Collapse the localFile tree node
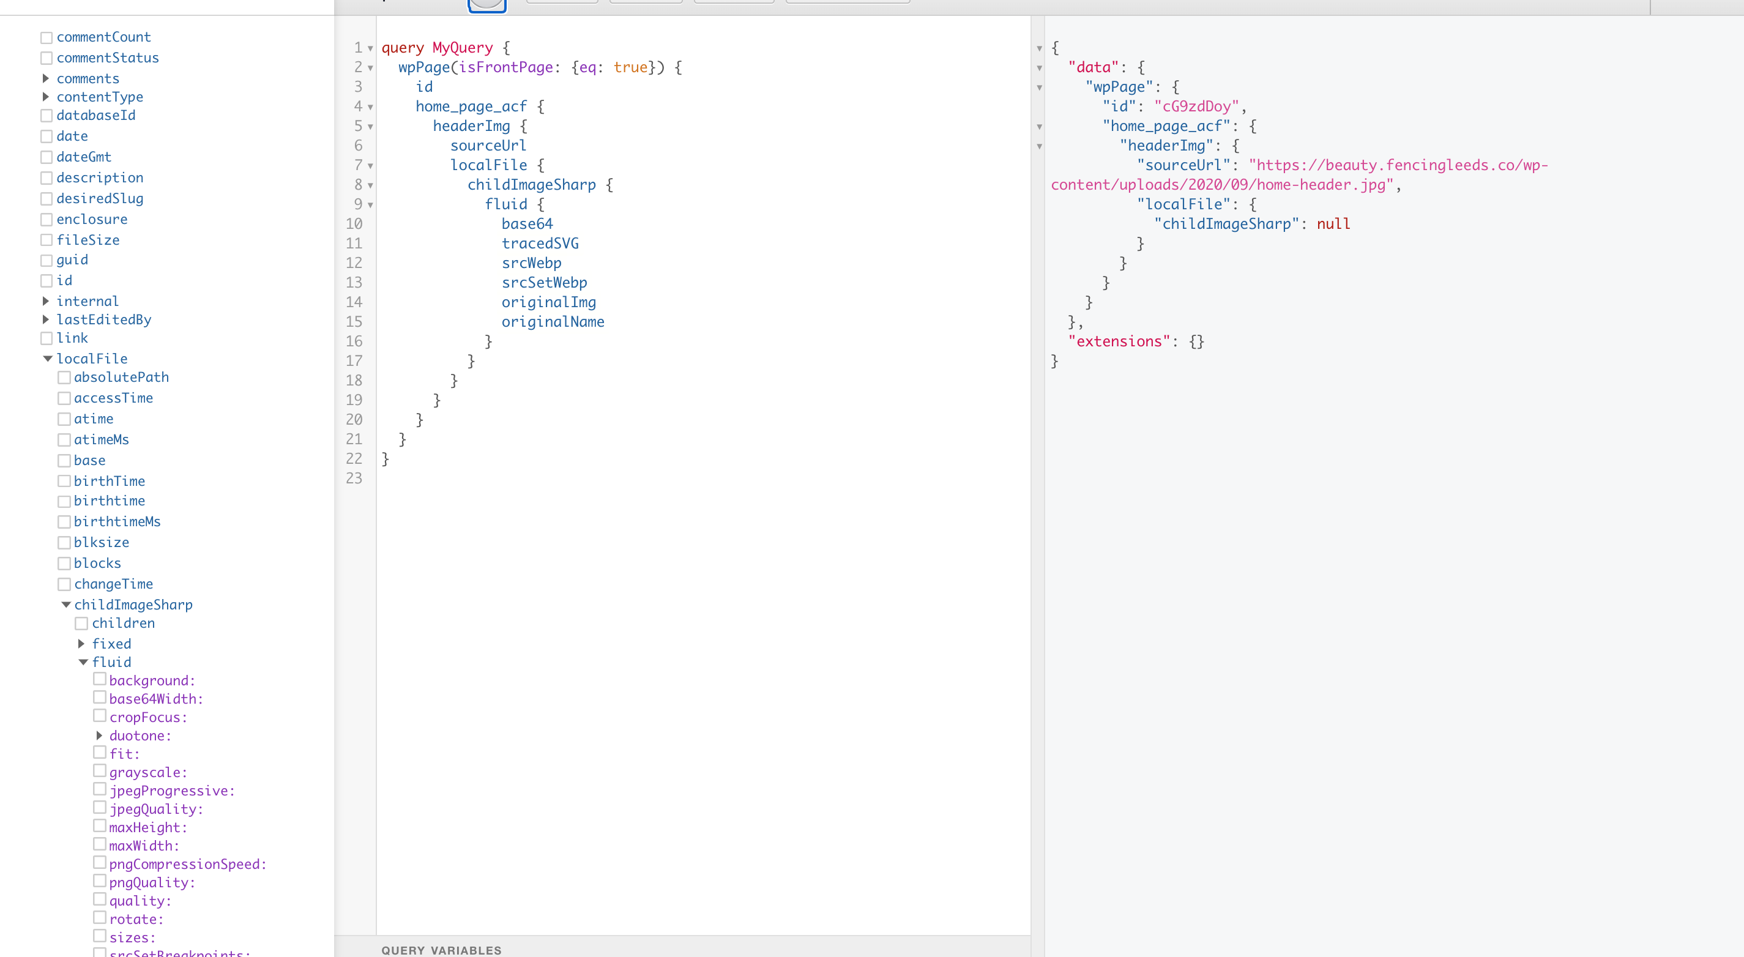1744x957 pixels. (47, 359)
